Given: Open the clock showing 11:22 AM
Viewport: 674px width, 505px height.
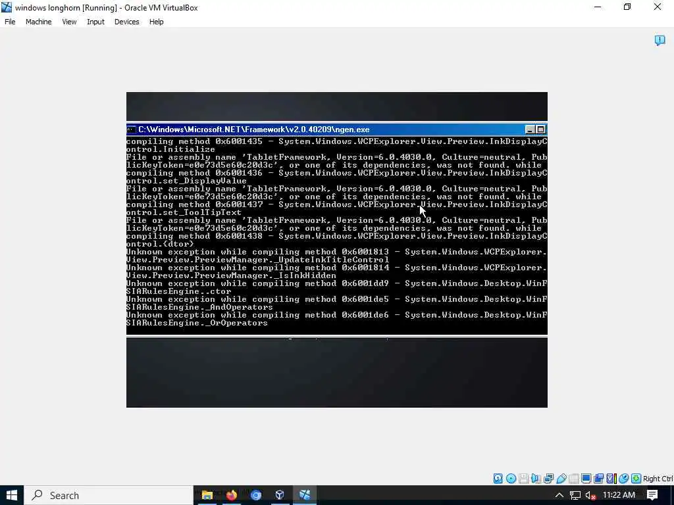Looking at the screenshot, I should [619, 495].
